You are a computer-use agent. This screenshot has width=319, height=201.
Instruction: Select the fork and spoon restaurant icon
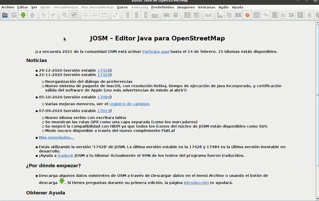coord(196,15)
